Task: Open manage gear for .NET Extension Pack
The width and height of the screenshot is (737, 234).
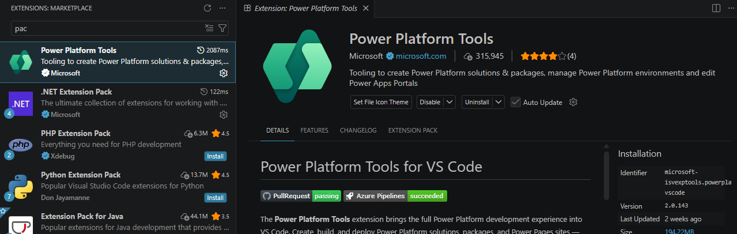Action: pyautogui.click(x=224, y=115)
